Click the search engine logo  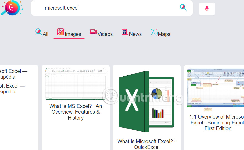click(12, 8)
